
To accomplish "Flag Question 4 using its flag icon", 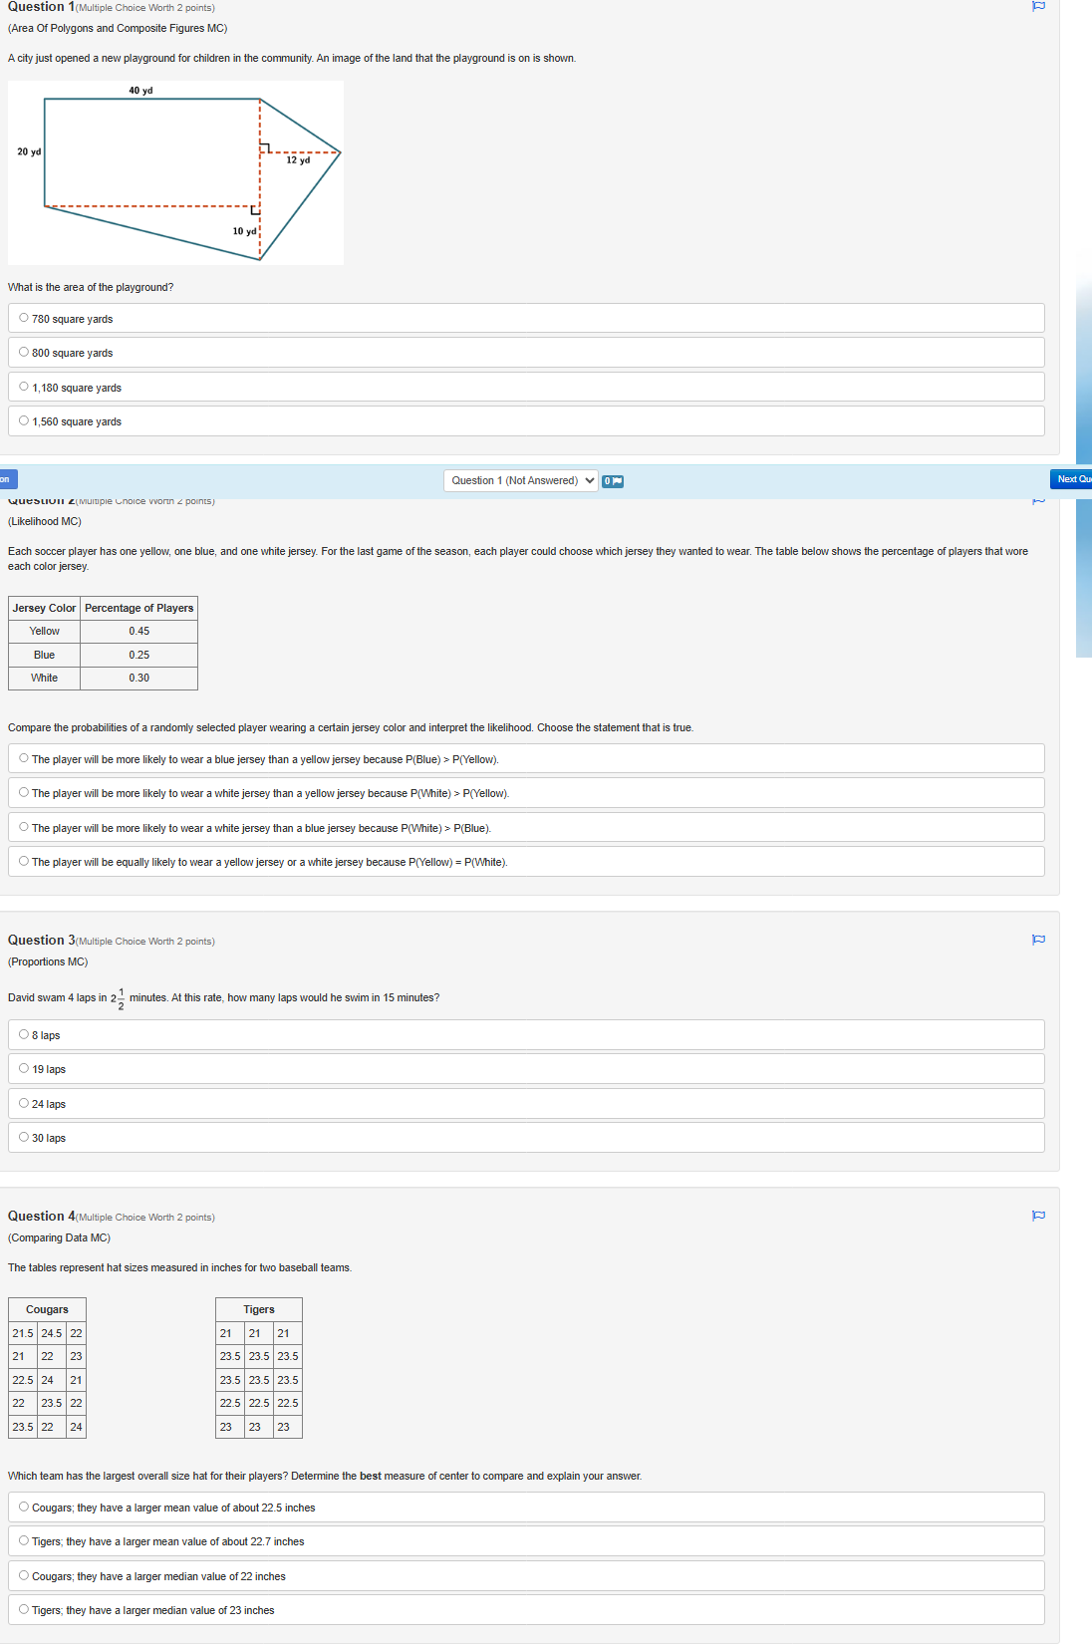I will click(1038, 1216).
